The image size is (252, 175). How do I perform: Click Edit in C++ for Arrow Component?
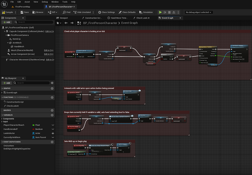coord(49,54)
